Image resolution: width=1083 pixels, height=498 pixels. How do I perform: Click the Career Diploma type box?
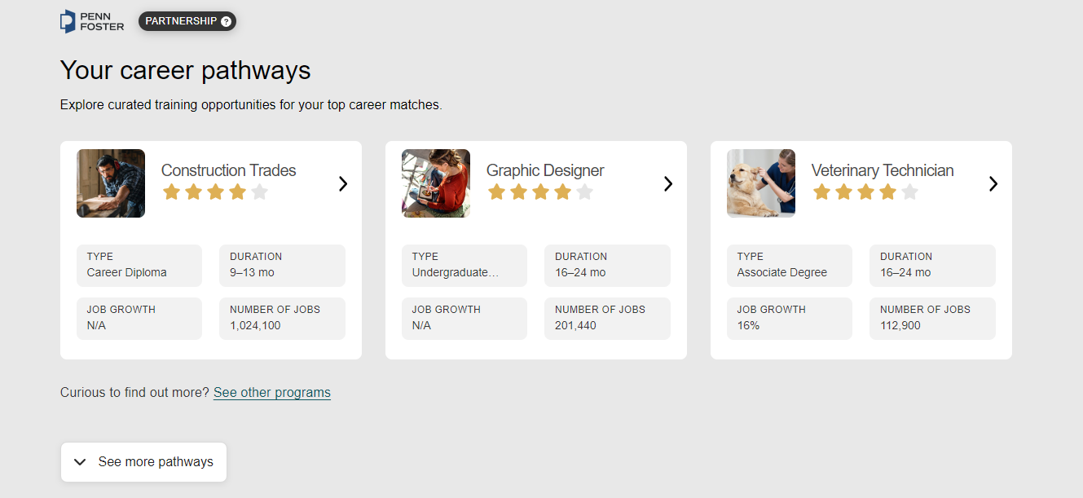[139, 266]
